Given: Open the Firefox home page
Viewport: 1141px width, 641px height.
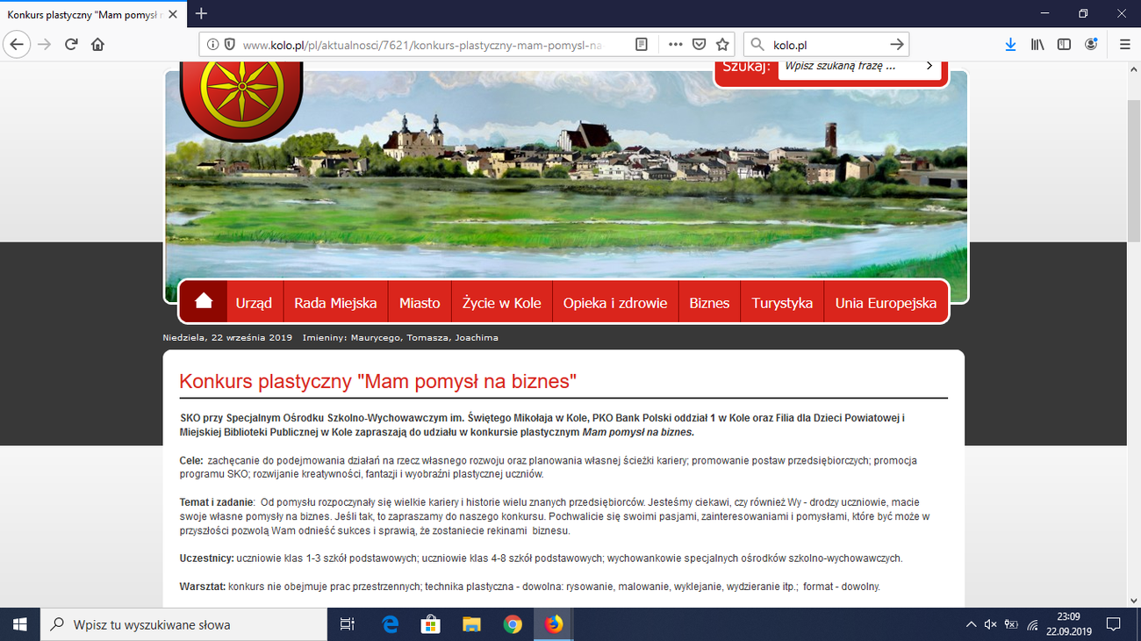Looking at the screenshot, I should [97, 44].
